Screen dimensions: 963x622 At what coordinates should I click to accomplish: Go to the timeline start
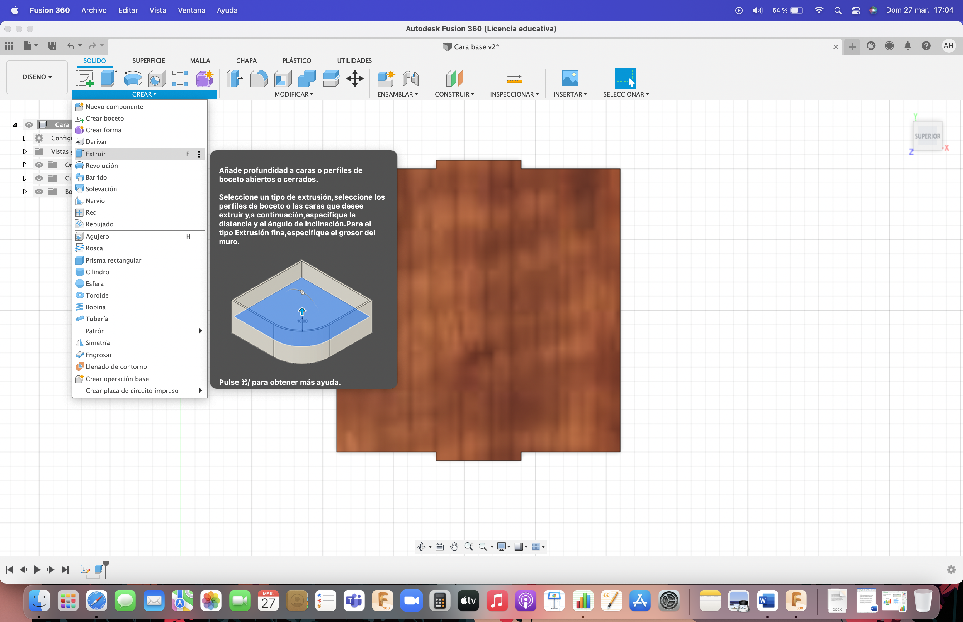click(x=9, y=569)
